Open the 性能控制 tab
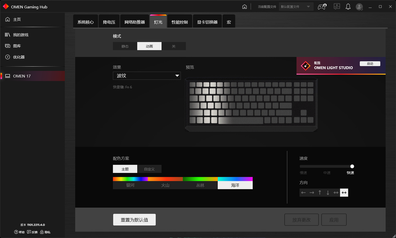Screen dimensions: 396x238 pyautogui.click(x=180, y=22)
